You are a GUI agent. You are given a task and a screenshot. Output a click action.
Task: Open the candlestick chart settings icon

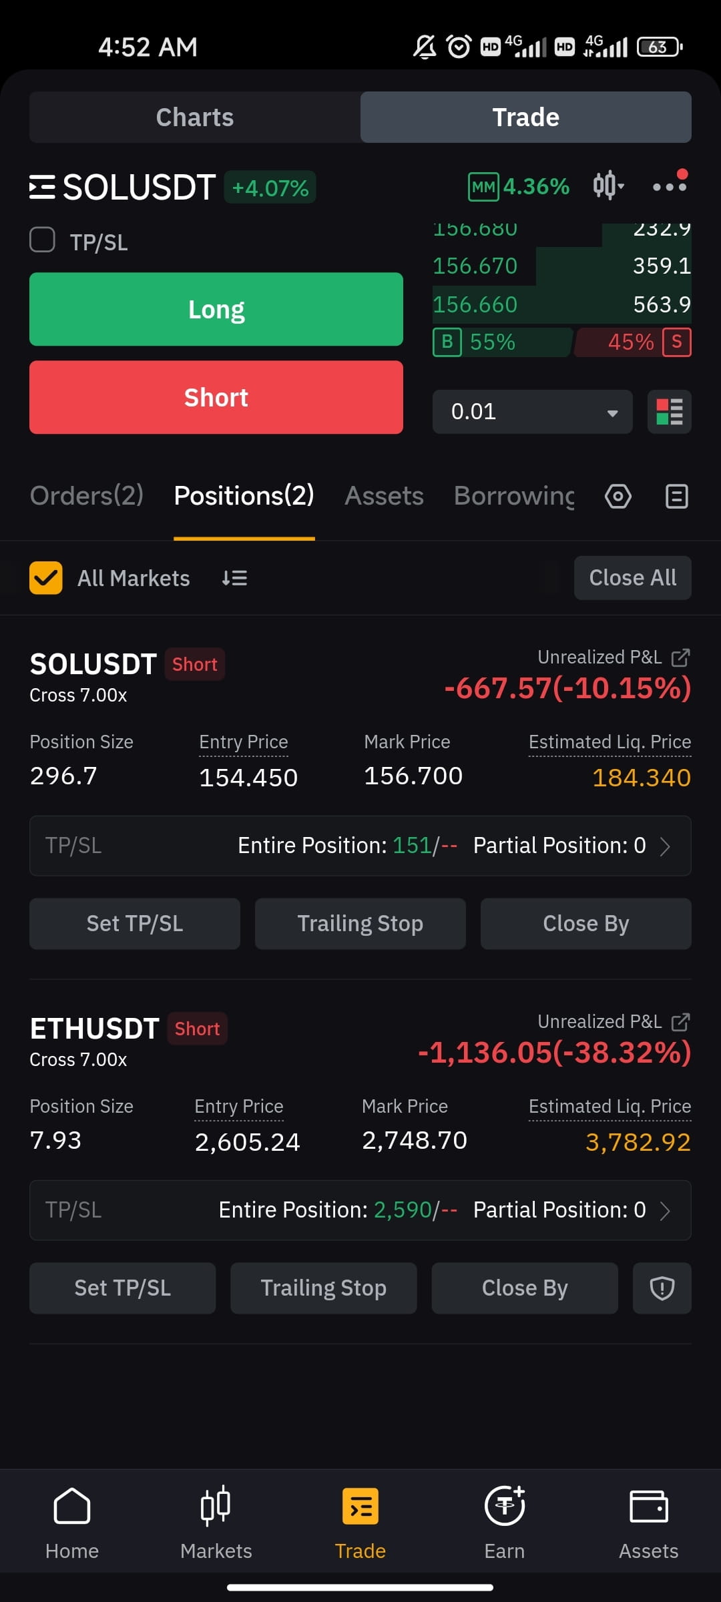tap(608, 186)
